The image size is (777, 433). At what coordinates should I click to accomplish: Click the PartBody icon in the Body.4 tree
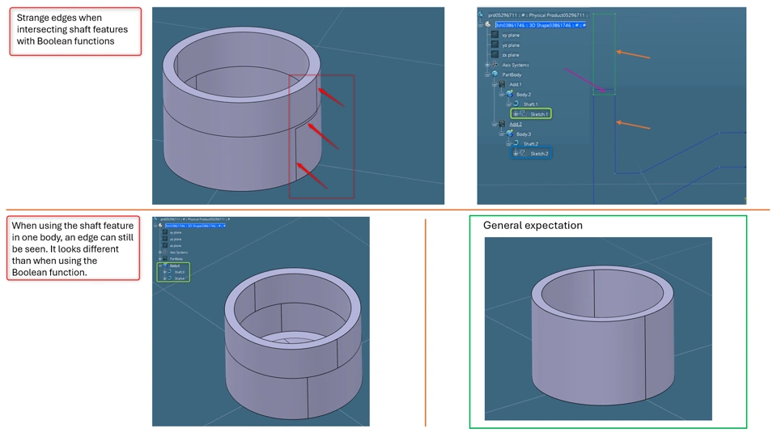pyautogui.click(x=165, y=259)
